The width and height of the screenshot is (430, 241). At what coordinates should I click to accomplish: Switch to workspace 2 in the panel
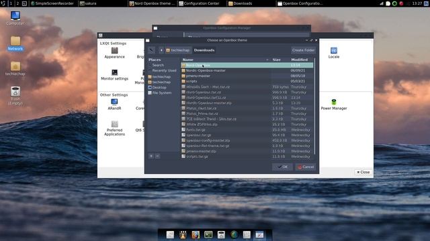coord(17,3)
